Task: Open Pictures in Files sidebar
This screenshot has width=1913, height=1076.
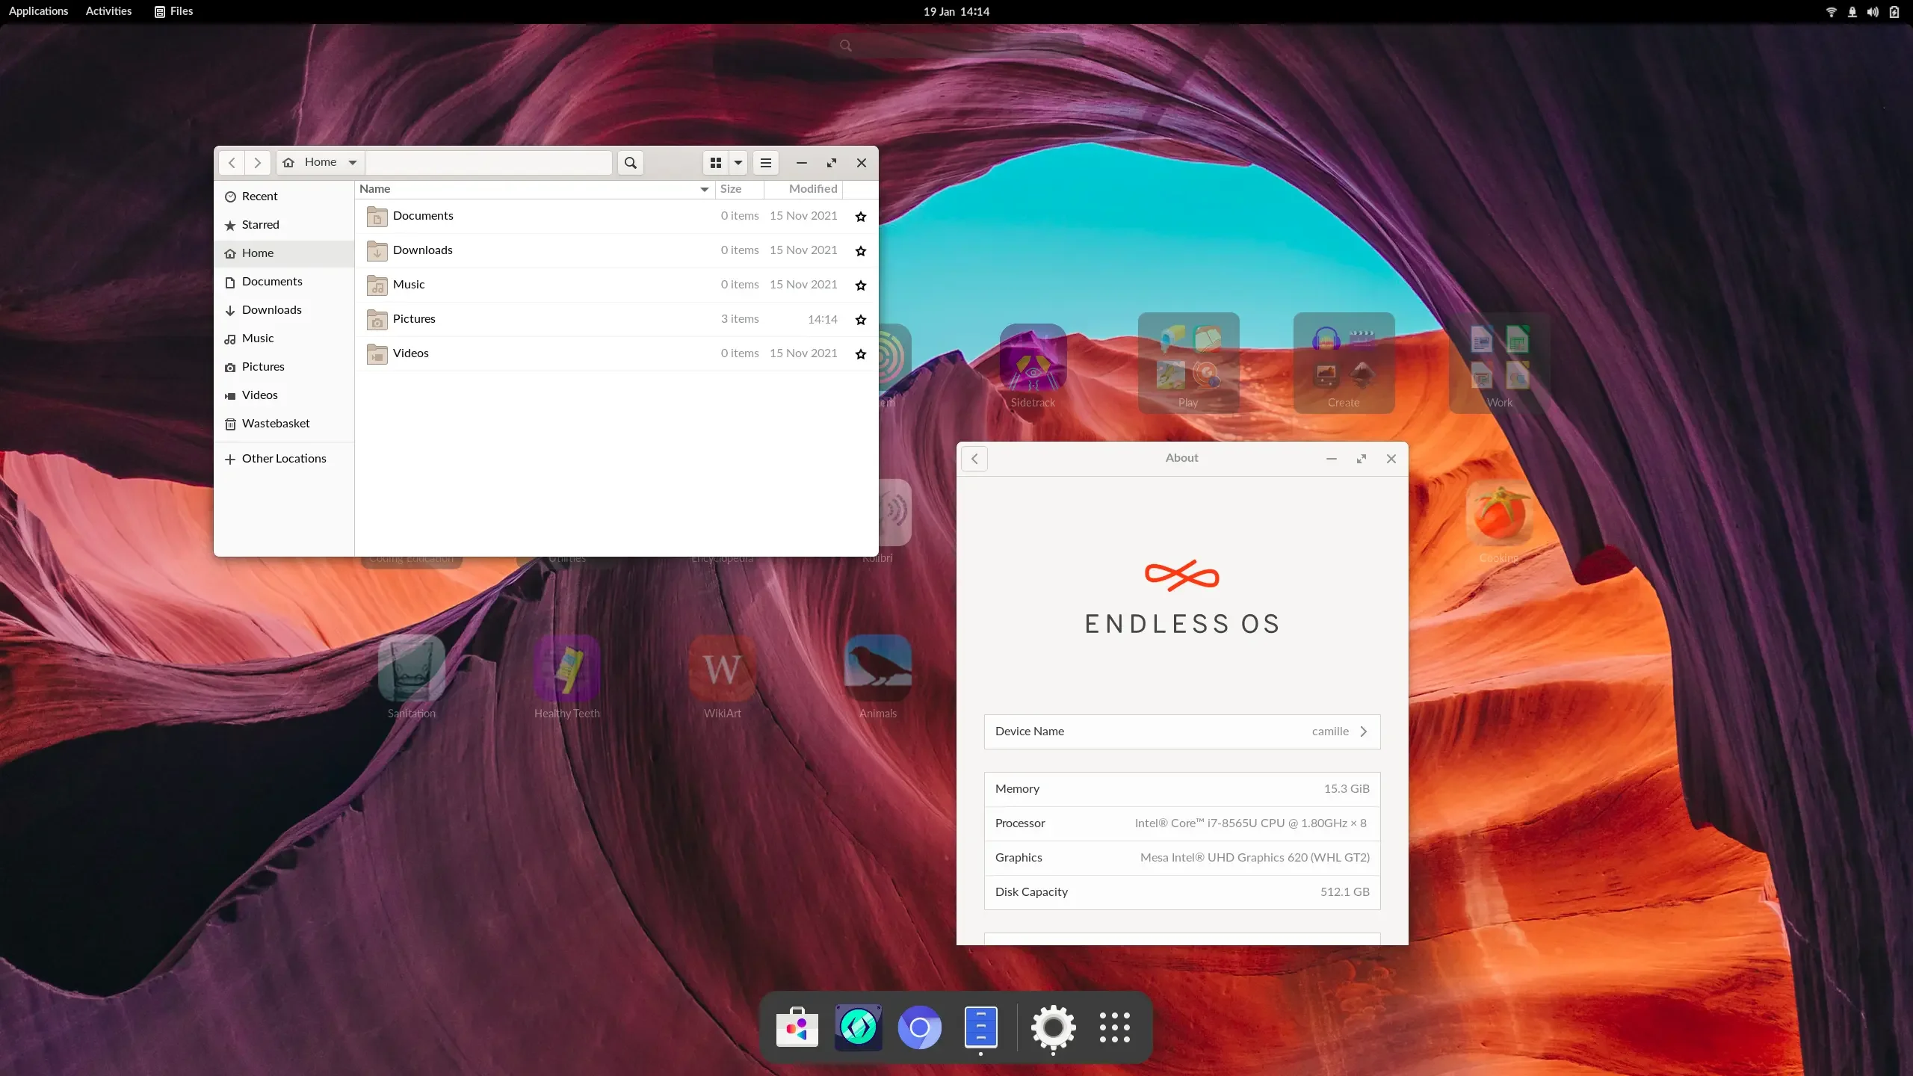Action: tap(284, 367)
